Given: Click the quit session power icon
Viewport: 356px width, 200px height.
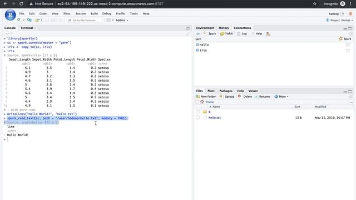Looking at the screenshot, I should pos(350,14).
